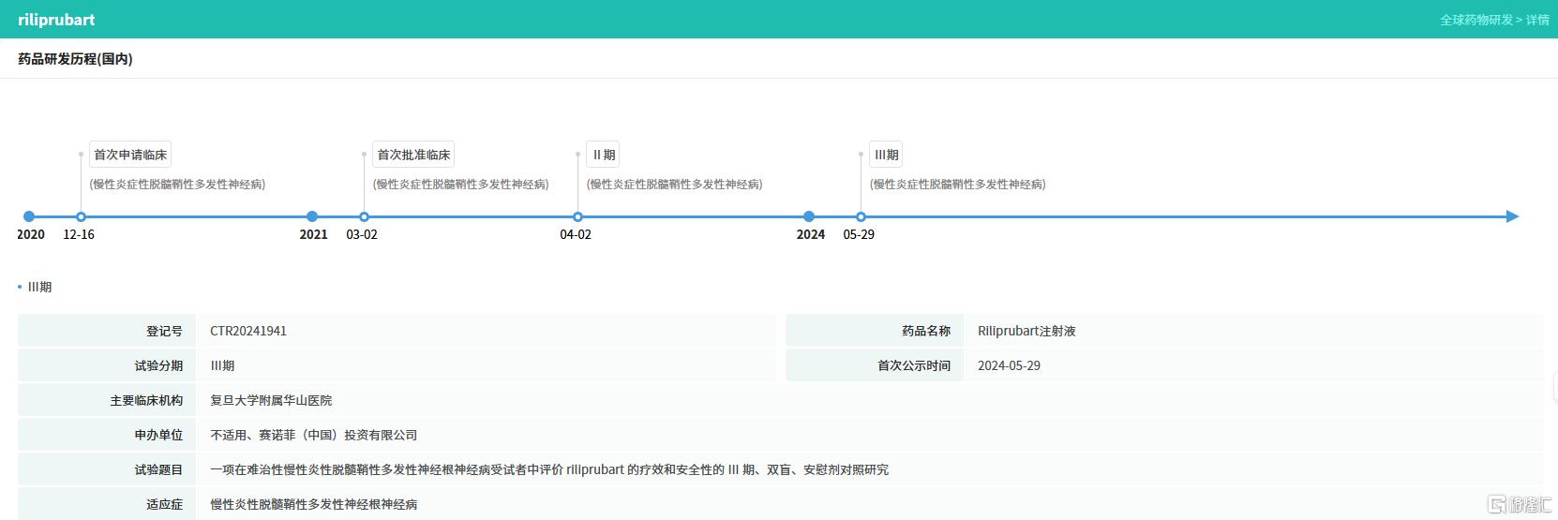The width and height of the screenshot is (1558, 520).
Task: Click the riliprubart page title
Action: pos(56,20)
